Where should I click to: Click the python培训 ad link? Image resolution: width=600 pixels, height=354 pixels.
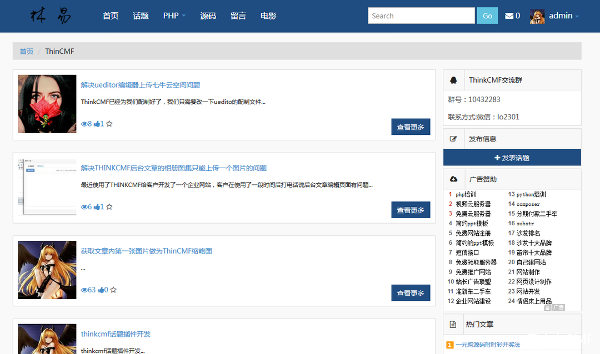[531, 194]
